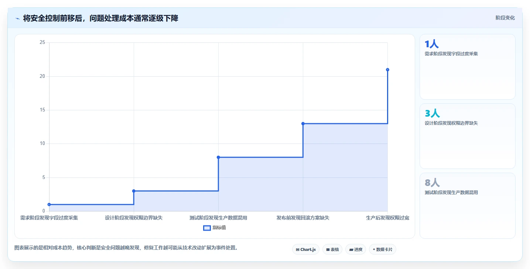Click the axis label 测试阶段发现生产数据混用
530x269 pixels.
218,218
